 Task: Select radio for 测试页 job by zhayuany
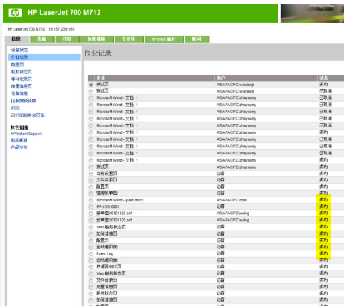pos(91,167)
